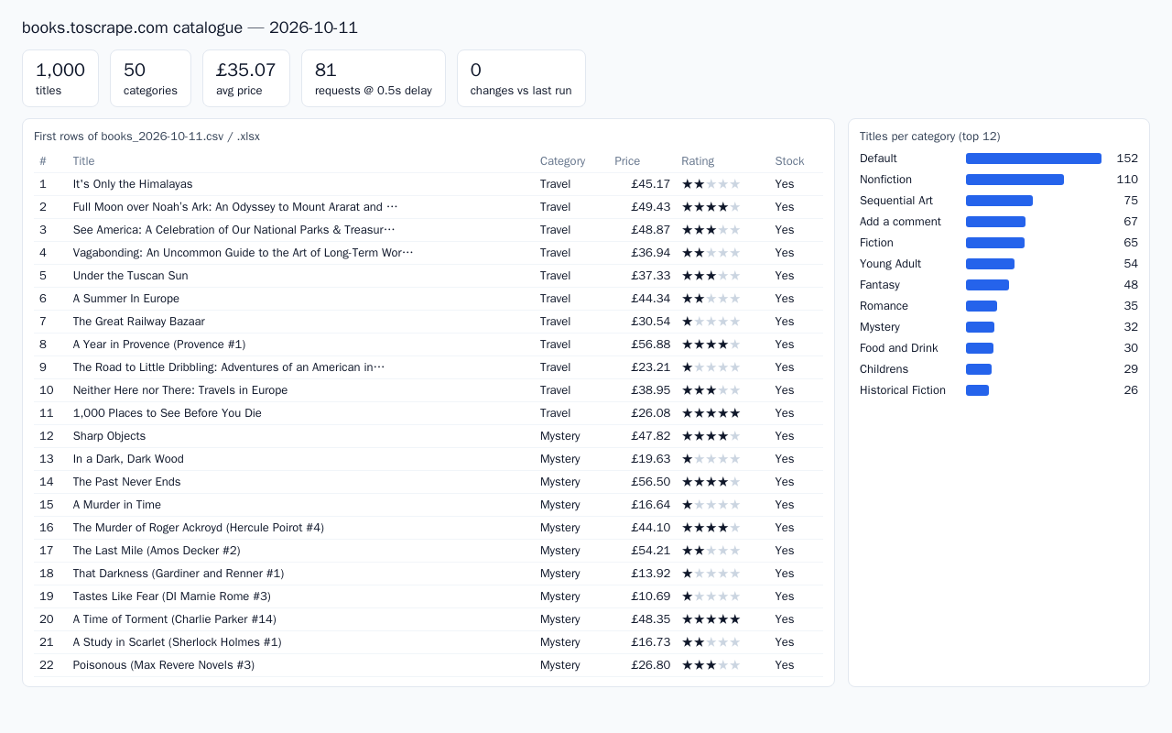This screenshot has height=733, width=1172.
Task: Click the star rating for "Sharp Objects"
Action: coord(711,436)
